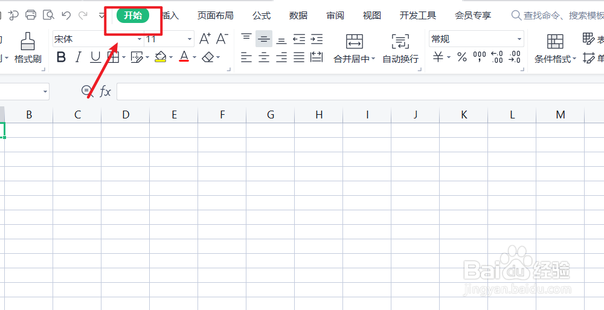604x310 pixels.
Task: Select column C header
Action: (77, 115)
